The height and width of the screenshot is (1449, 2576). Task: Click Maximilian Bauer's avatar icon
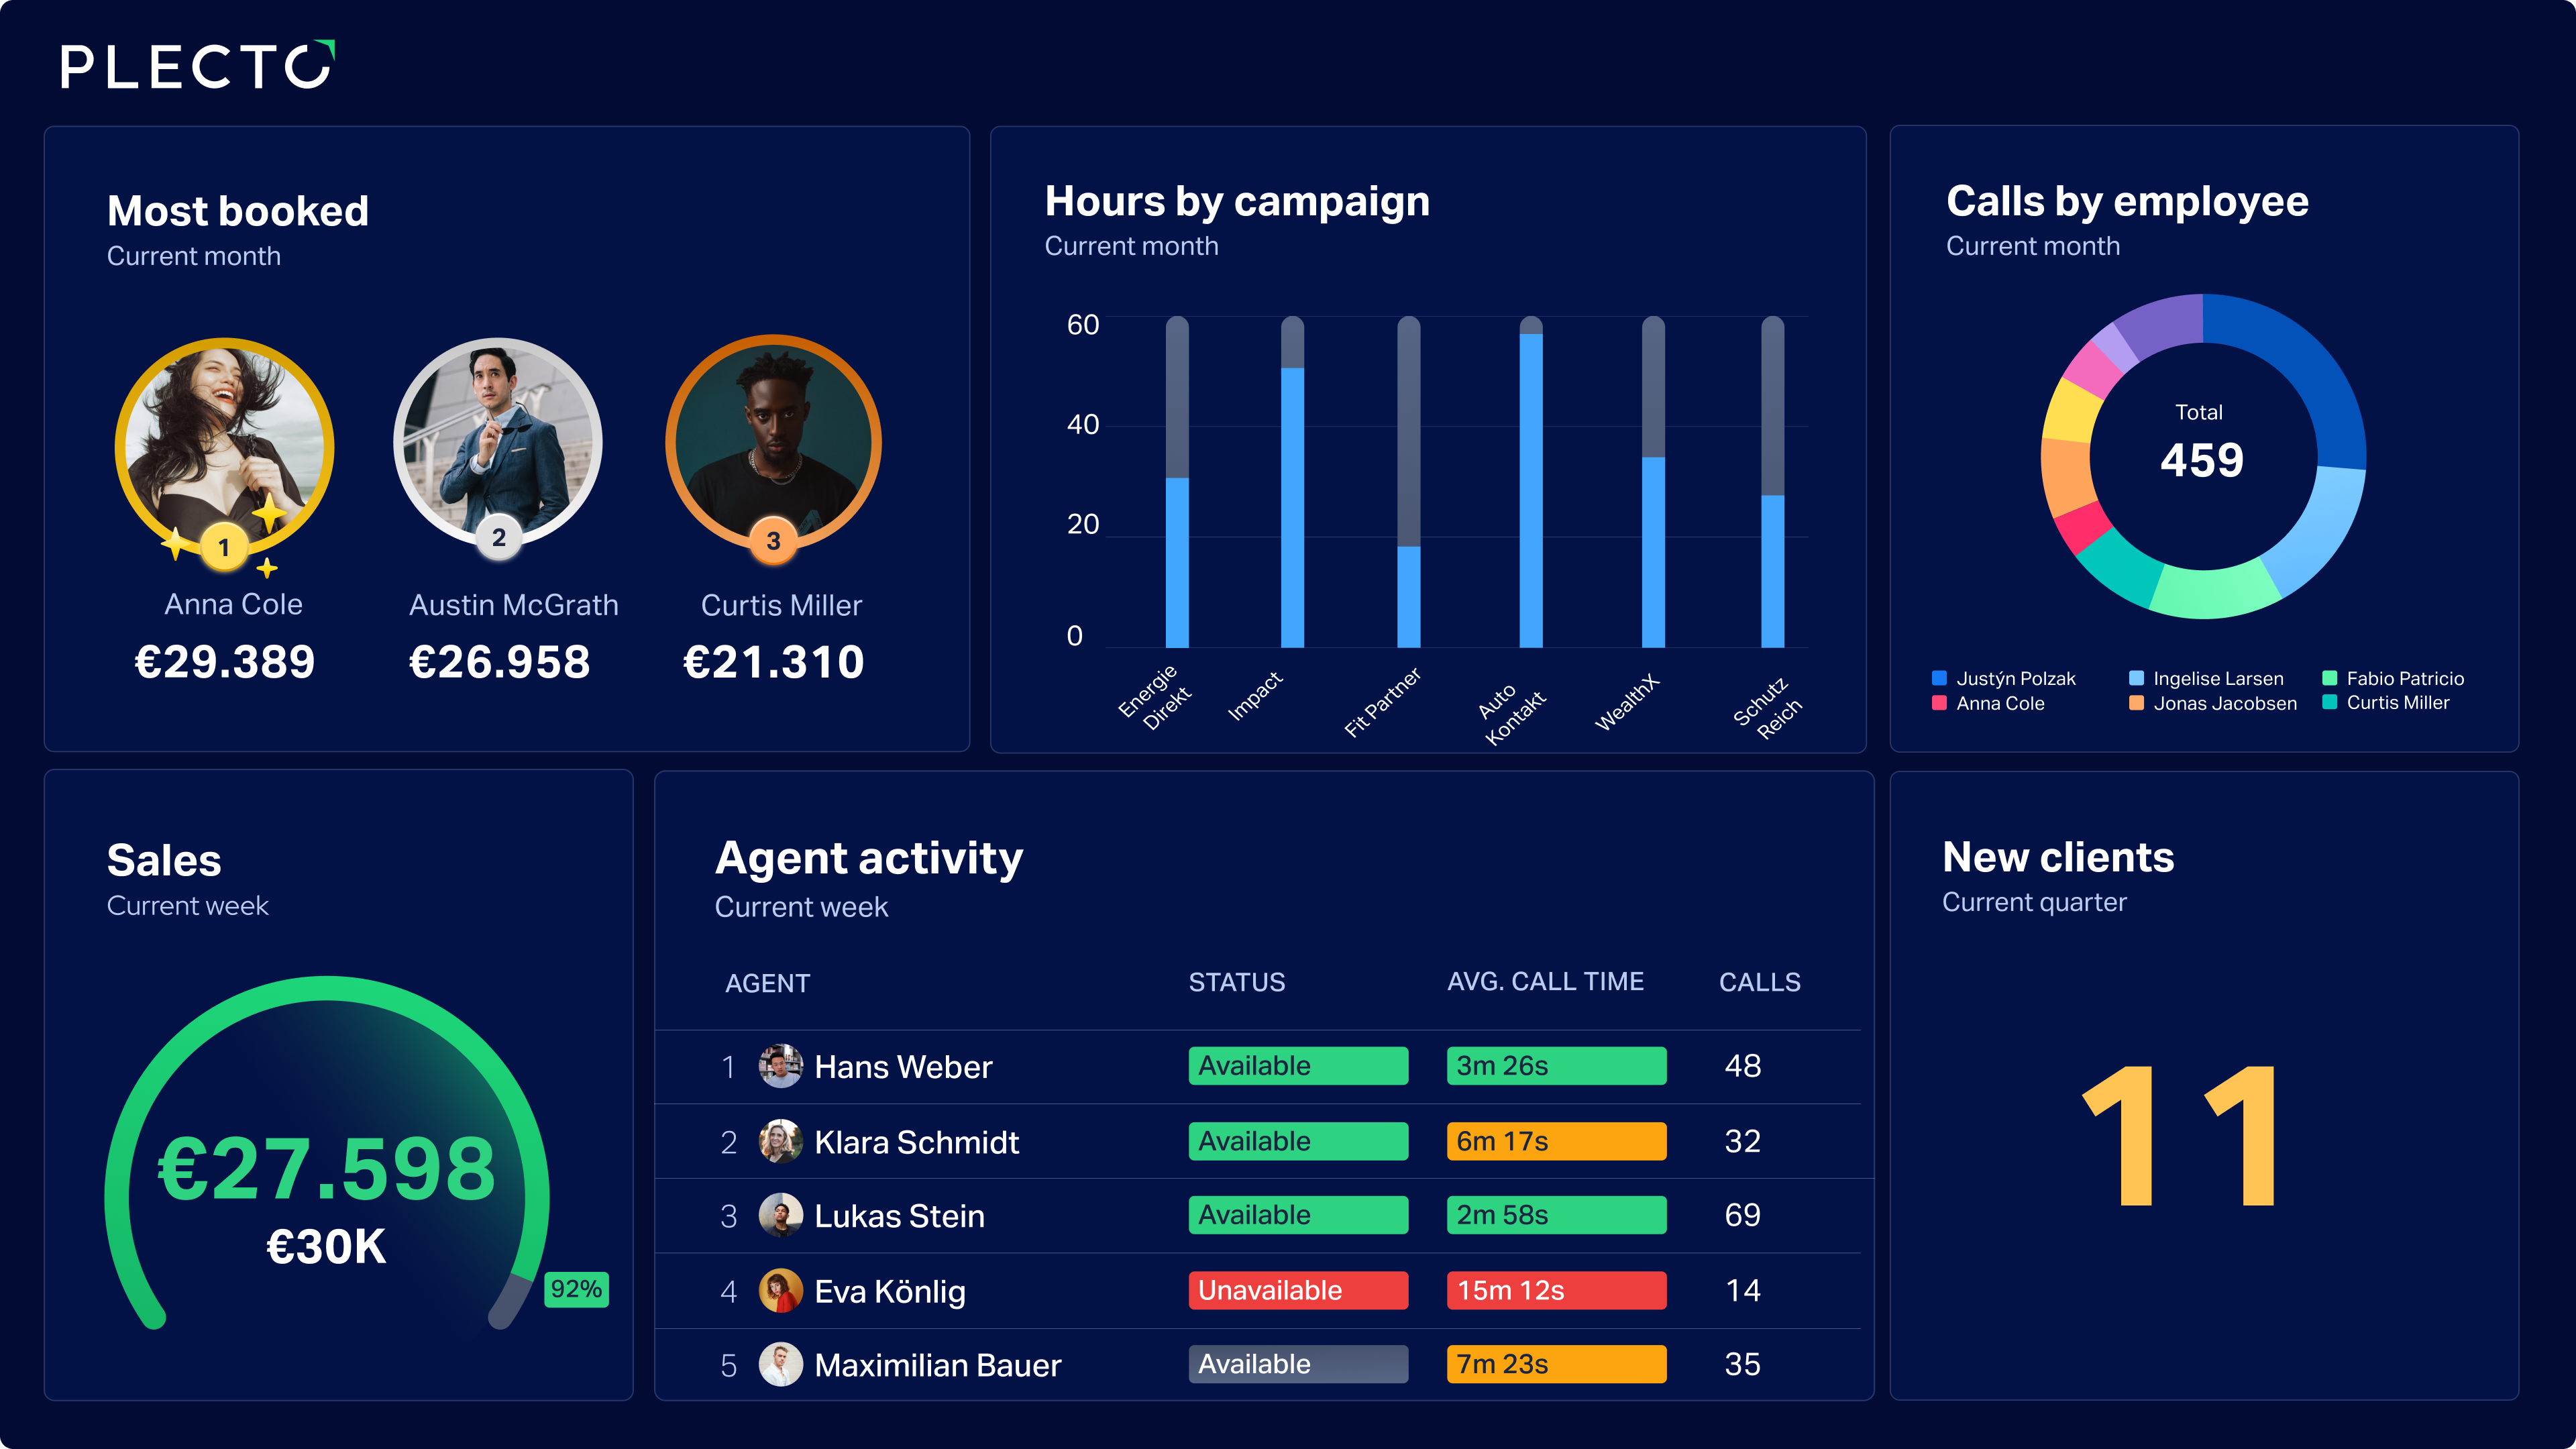coord(780,1365)
